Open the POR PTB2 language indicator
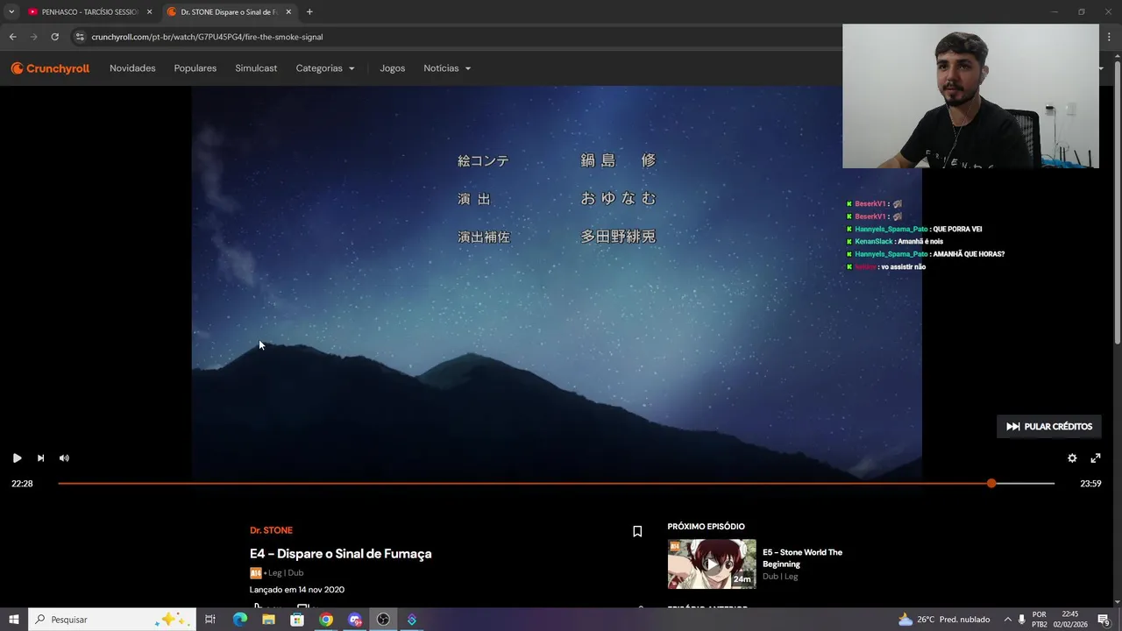This screenshot has height=631, width=1122. [x=1039, y=620]
